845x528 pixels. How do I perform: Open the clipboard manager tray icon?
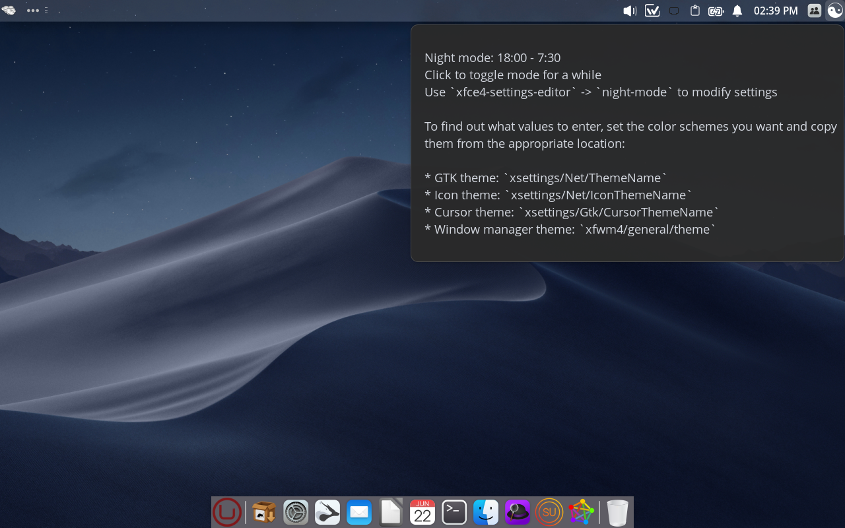(x=694, y=11)
